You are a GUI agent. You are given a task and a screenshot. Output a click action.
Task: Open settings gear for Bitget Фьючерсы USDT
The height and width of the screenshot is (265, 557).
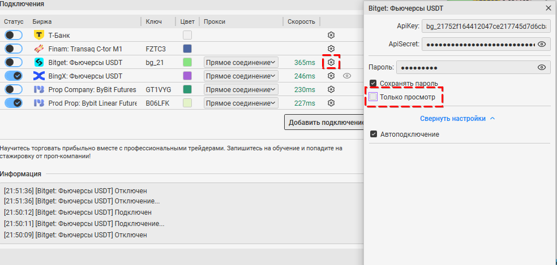point(331,62)
